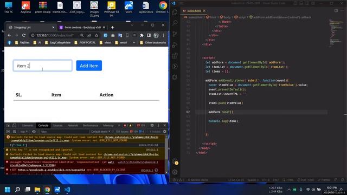Show more bookmarks overflow chevron
This screenshot has width=347, height=195.
pyautogui.click(x=134, y=43)
